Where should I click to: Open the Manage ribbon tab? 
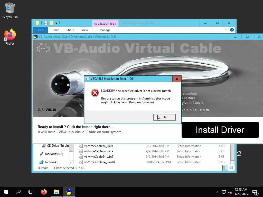point(105,30)
